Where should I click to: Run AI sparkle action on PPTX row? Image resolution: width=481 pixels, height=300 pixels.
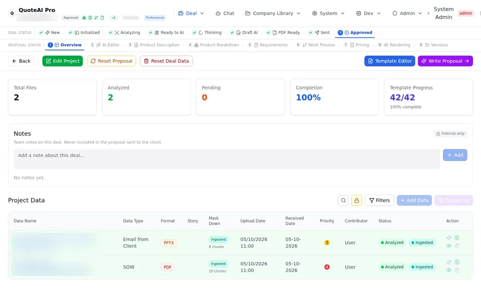click(x=449, y=237)
